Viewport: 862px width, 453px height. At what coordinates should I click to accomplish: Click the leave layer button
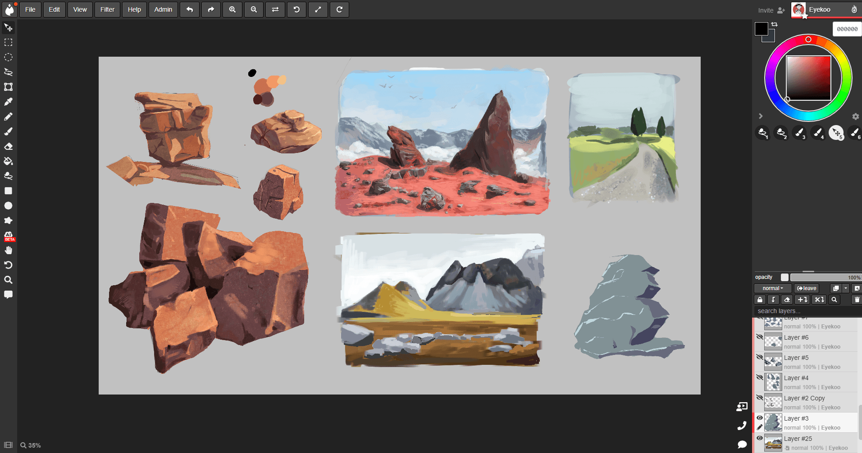(x=806, y=288)
